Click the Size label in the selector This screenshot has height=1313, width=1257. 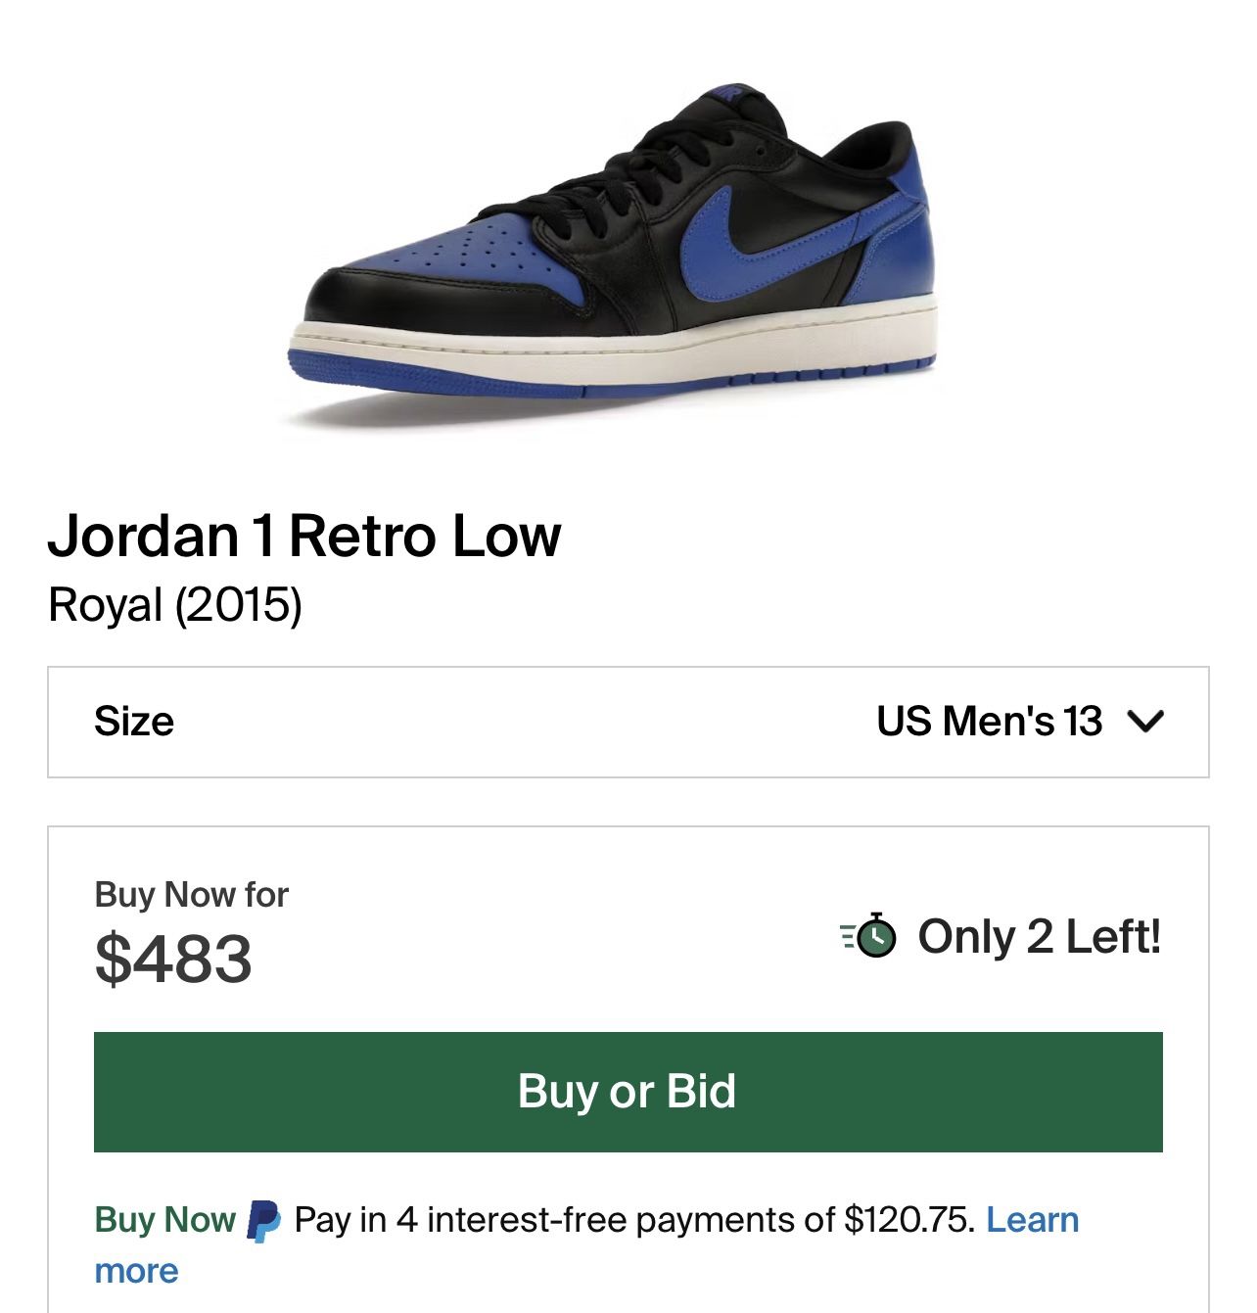click(x=134, y=722)
